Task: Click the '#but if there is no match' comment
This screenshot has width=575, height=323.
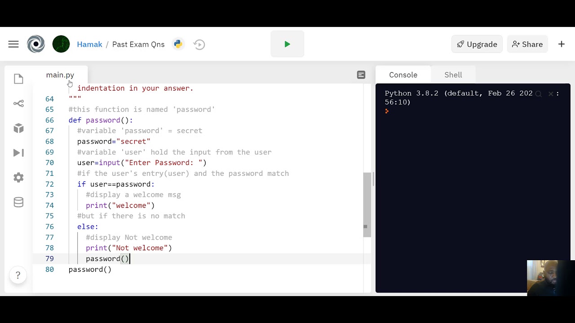Action: click(x=131, y=216)
